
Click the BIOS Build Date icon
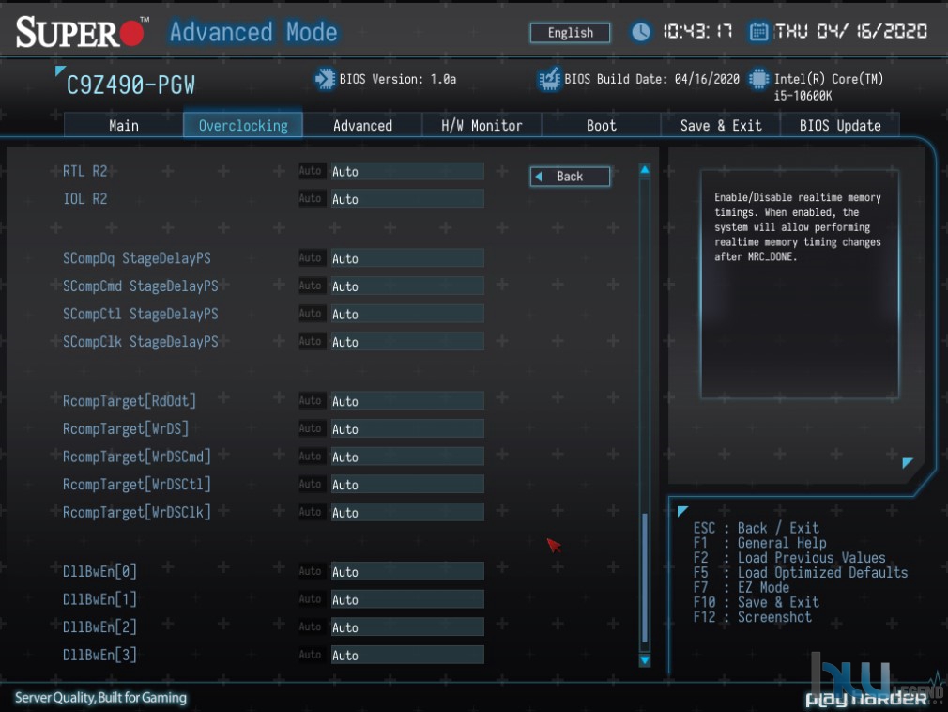coord(550,79)
